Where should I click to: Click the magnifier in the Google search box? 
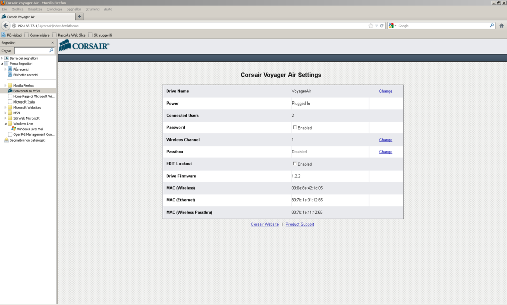492,25
